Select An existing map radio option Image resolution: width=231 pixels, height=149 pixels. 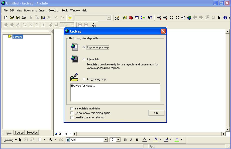point(84,79)
